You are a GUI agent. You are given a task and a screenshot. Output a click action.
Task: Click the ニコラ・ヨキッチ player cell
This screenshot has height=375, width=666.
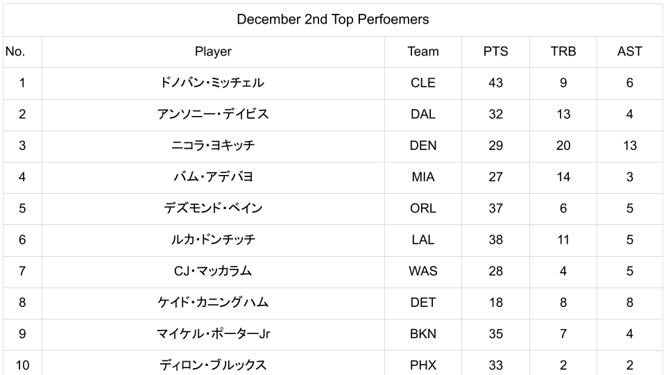point(213,146)
